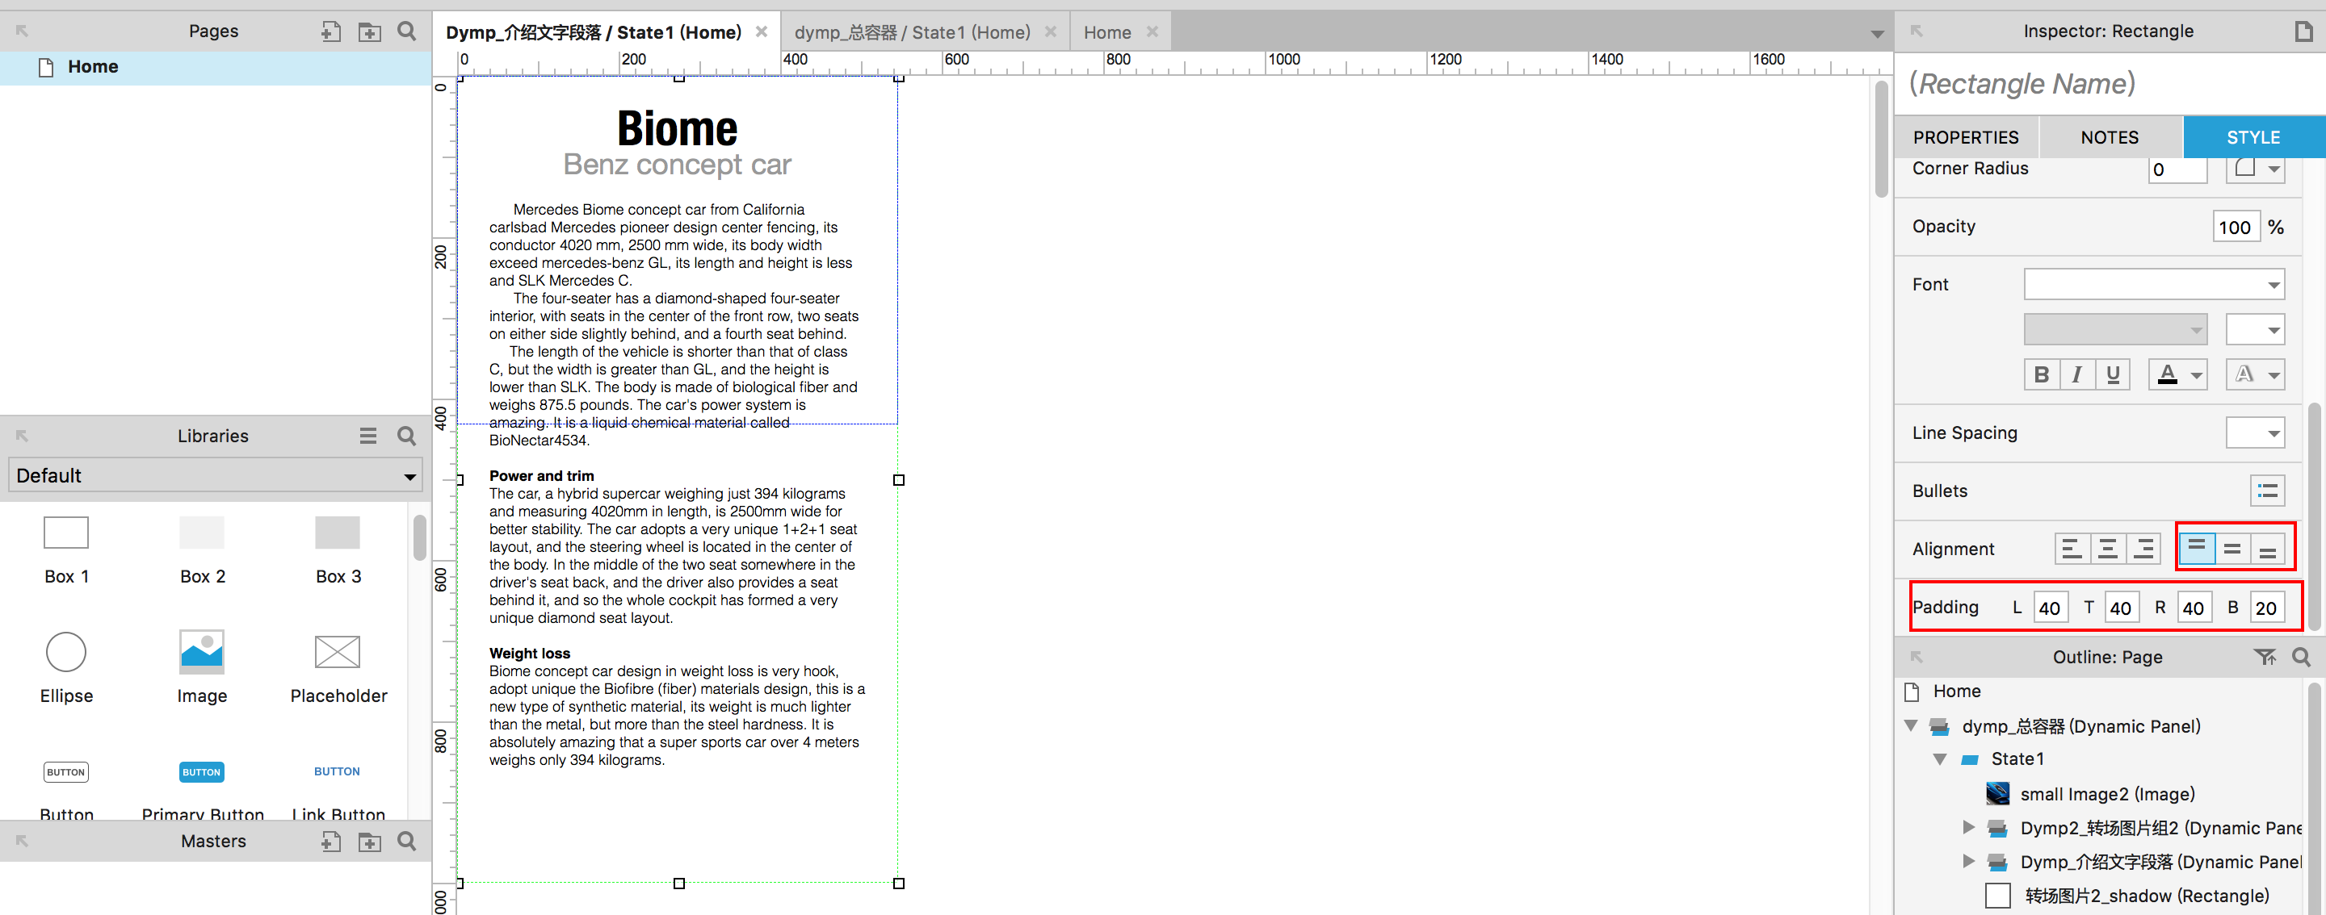This screenshot has height=915, width=2326.
Task: Click the add page icon in Pages panel
Action: 330,31
